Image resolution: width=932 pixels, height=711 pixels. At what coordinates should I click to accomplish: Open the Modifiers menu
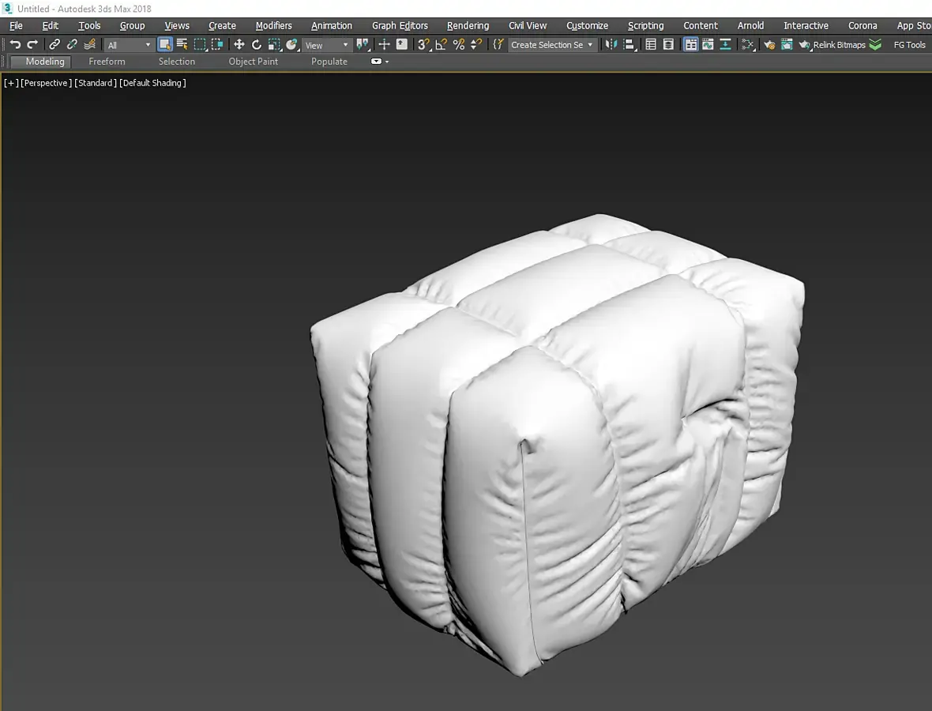pyautogui.click(x=273, y=25)
